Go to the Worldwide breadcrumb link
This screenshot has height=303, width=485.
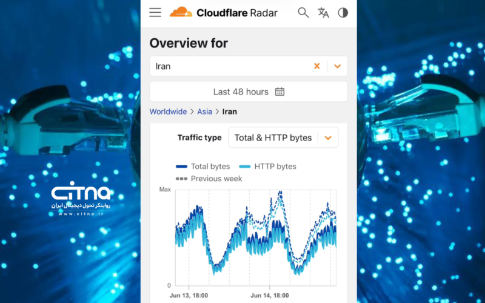169,112
